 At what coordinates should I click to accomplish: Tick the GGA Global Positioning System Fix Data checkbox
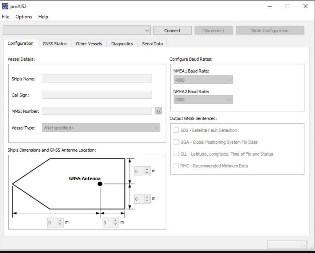(176, 142)
